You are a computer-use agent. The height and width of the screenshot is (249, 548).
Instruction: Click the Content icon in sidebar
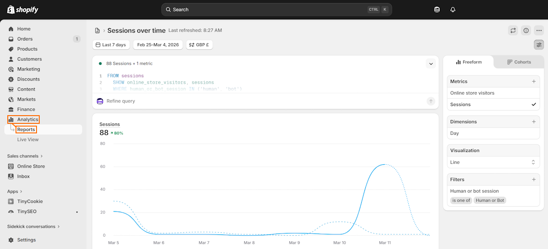point(11,89)
